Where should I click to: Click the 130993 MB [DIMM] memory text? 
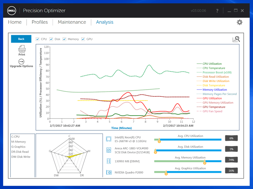tap(127, 161)
